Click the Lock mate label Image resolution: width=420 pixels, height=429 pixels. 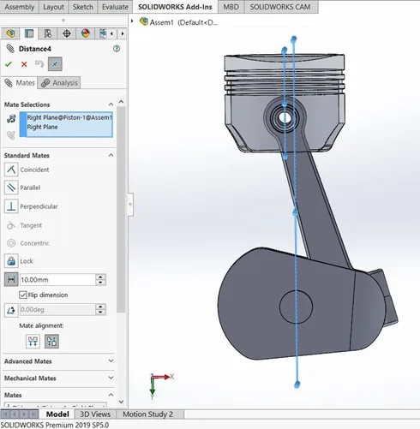(x=27, y=261)
